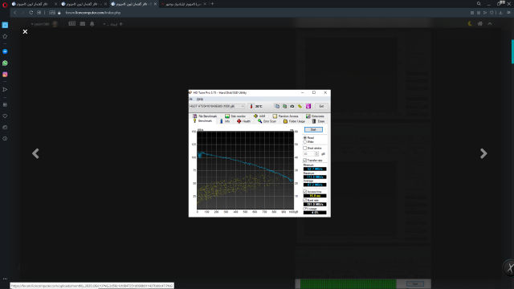Select the Write radio button in HD Tune
Image resolution: width=514 pixels, height=289 pixels.
pyautogui.click(x=305, y=142)
